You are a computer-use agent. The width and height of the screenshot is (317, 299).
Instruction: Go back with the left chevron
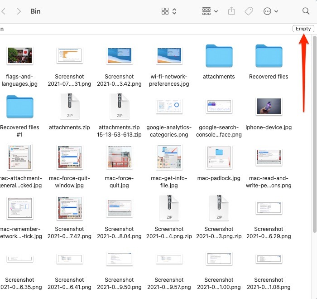pyautogui.click(x=3, y=11)
